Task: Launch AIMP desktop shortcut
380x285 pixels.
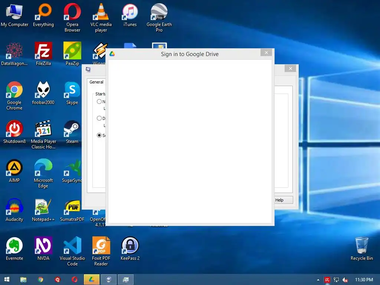Action: pos(14,171)
